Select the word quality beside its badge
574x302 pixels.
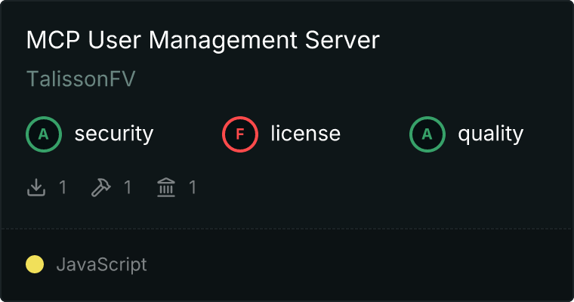click(x=490, y=134)
